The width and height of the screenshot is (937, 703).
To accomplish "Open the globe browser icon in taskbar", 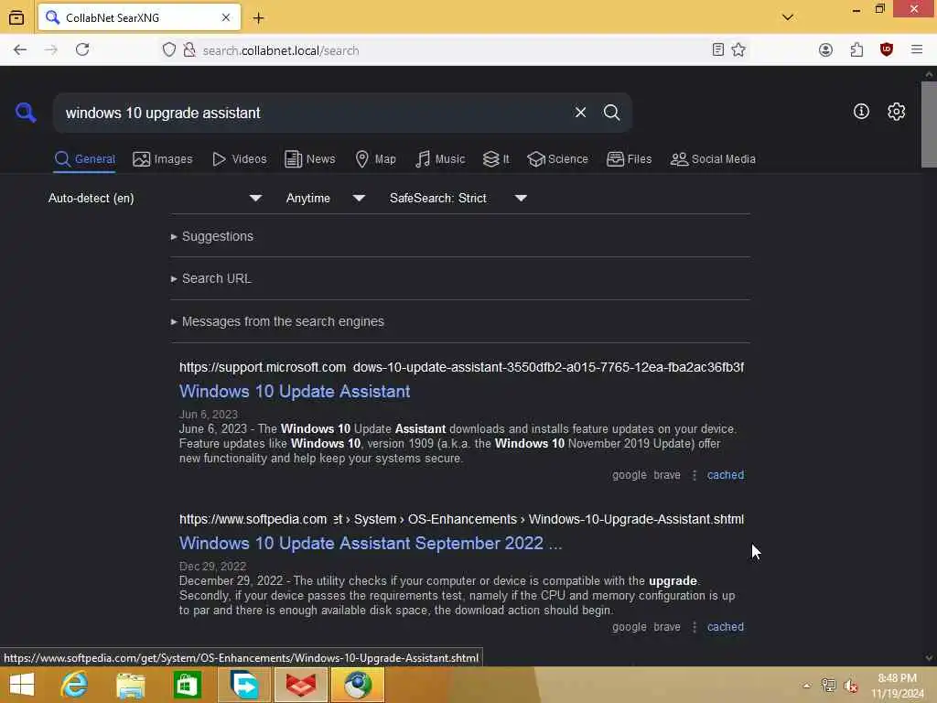I will (x=358, y=685).
